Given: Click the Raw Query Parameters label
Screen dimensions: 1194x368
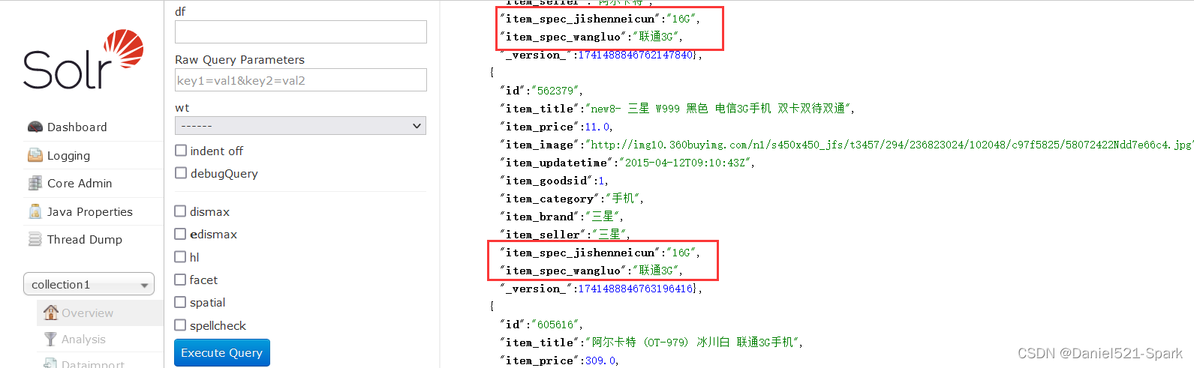Looking at the screenshot, I should (x=239, y=59).
